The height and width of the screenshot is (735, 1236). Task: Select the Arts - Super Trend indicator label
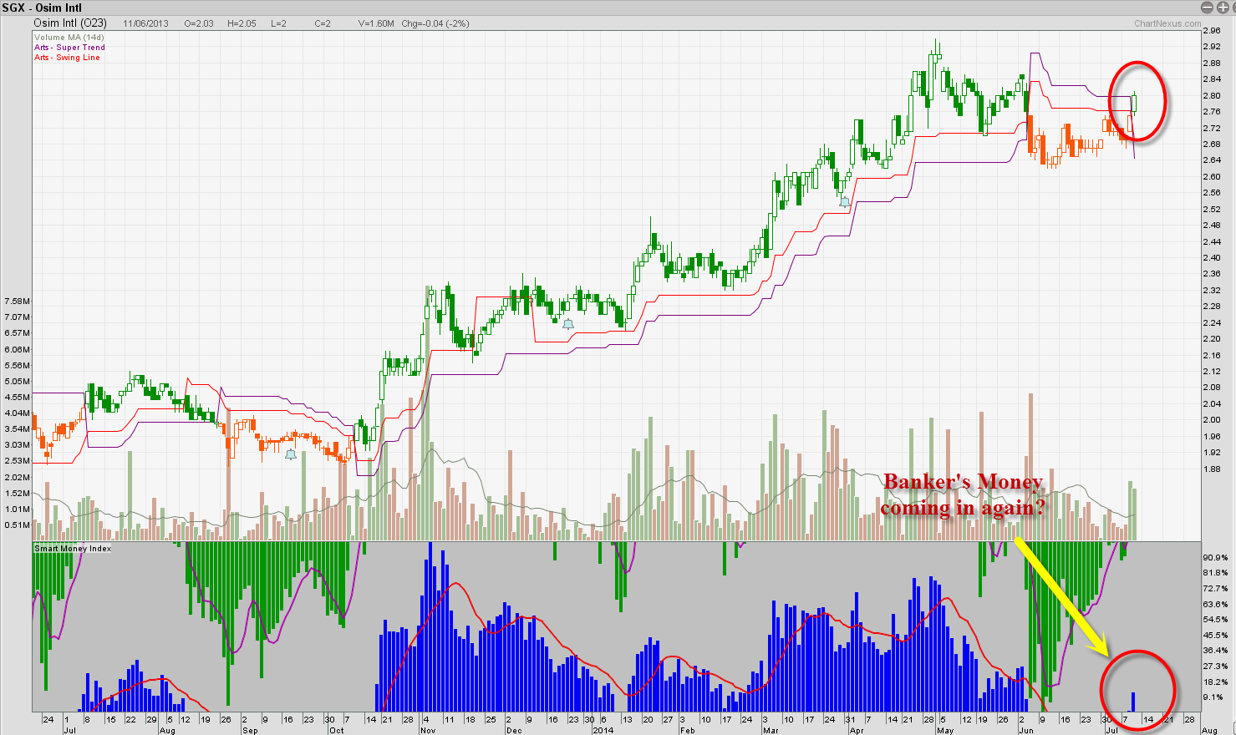click(69, 48)
